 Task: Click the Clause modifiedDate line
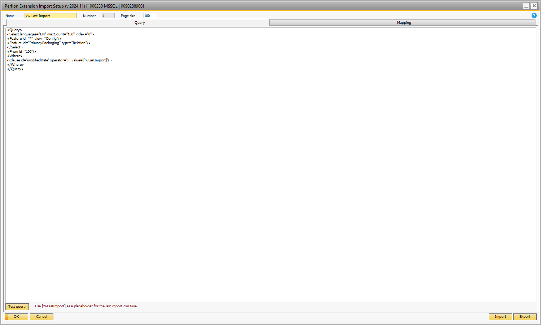point(59,60)
